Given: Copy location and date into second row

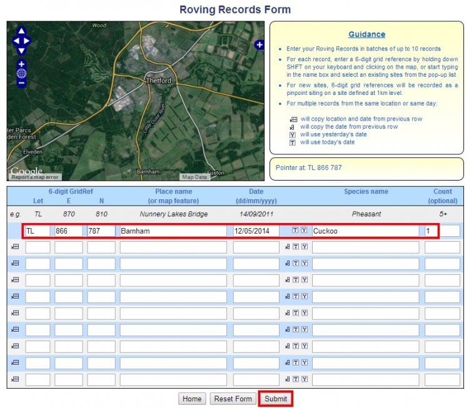Looking at the screenshot, I should [14, 247].
